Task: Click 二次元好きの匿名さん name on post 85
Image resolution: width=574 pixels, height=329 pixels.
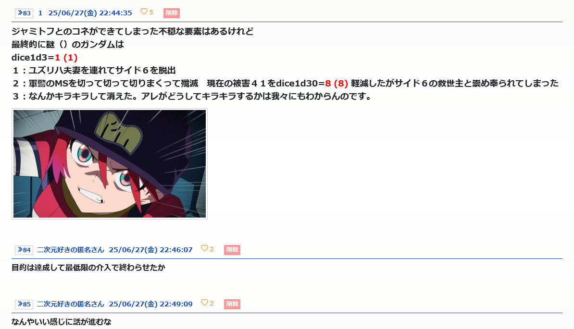Action: point(71,304)
